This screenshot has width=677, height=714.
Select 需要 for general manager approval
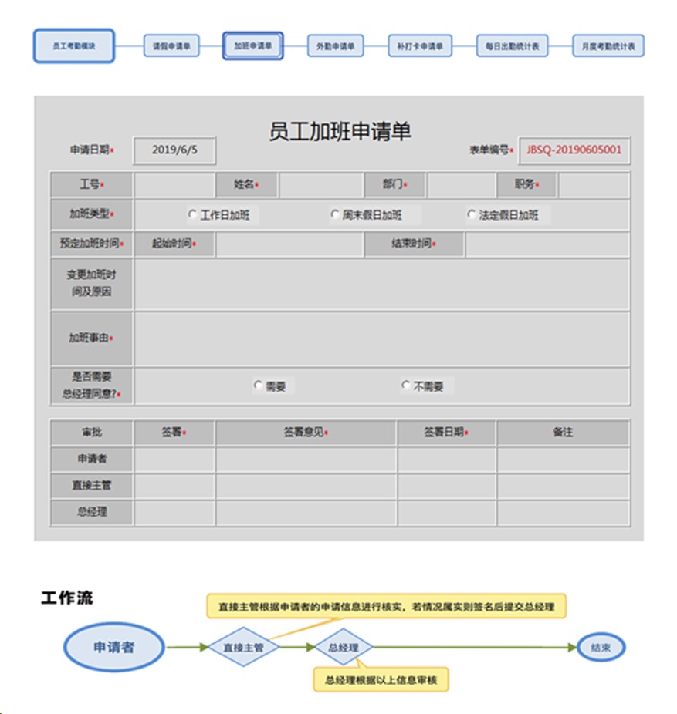pyautogui.click(x=258, y=386)
